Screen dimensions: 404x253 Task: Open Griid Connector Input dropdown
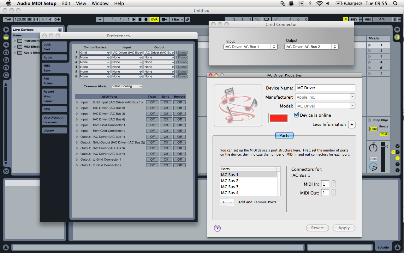[250, 47]
